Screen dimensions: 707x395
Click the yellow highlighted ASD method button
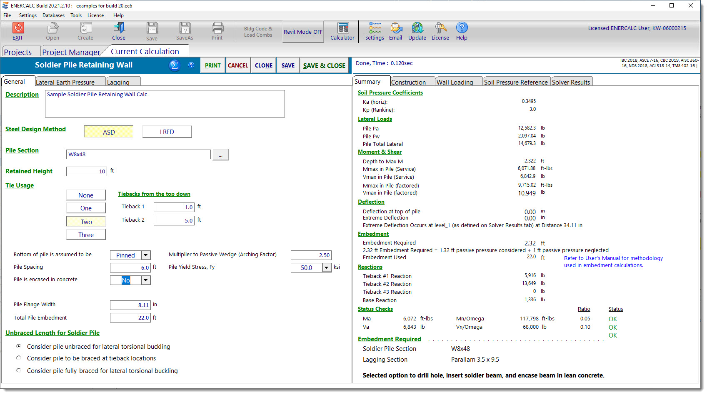coord(109,132)
